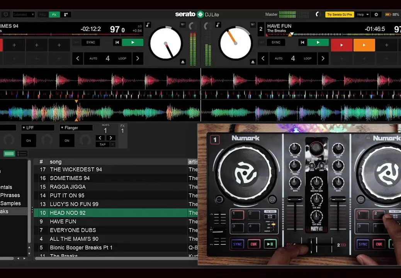Double the auto loop size on Deck 1
The width and height of the screenshot is (401, 278).
tap(138, 59)
